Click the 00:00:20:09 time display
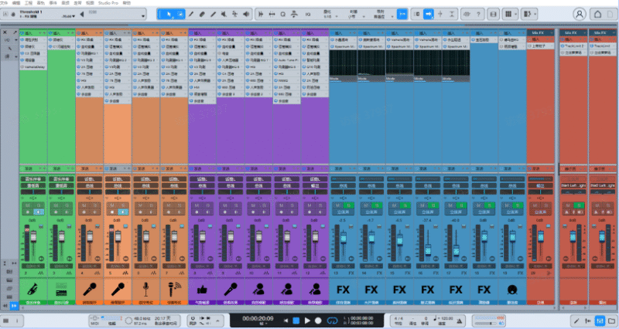The image size is (619, 329). point(258,318)
